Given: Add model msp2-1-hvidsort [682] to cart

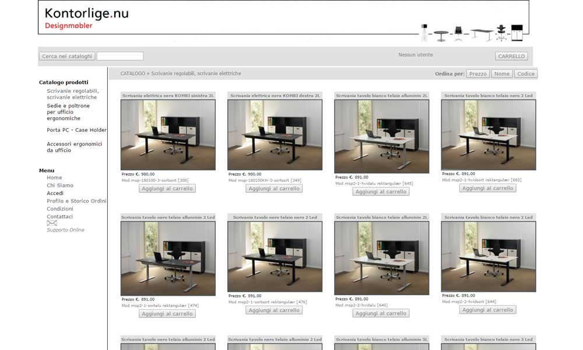Looking at the screenshot, I should 487,188.
